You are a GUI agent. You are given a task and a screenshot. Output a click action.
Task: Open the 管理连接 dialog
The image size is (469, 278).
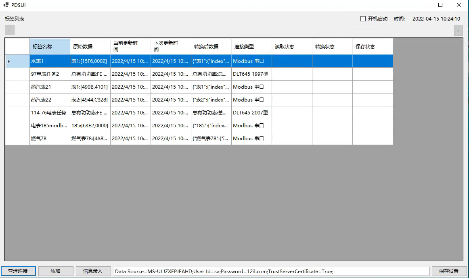tap(18, 271)
